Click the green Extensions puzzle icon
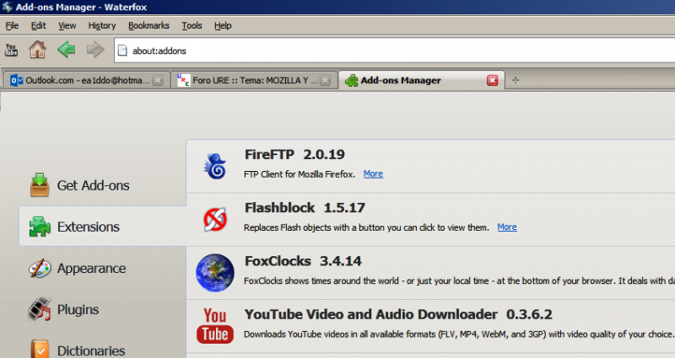Screen dimensions: 675x358 [x=40, y=227]
